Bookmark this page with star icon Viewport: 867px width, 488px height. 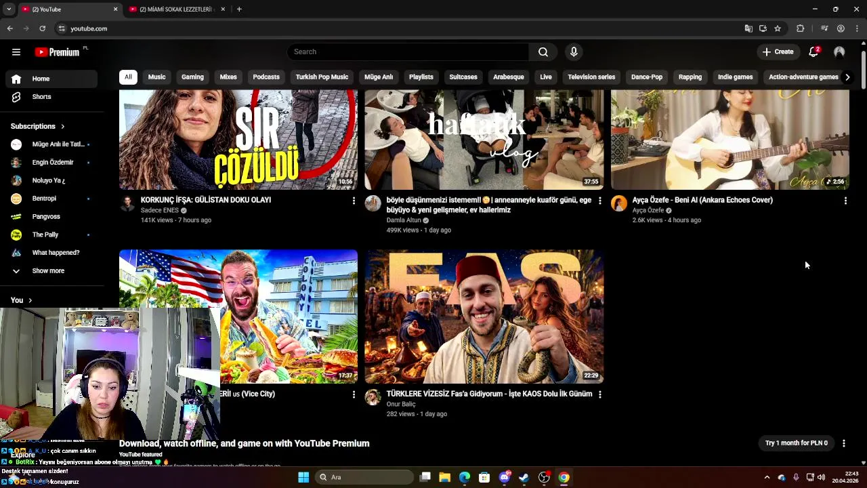(778, 28)
